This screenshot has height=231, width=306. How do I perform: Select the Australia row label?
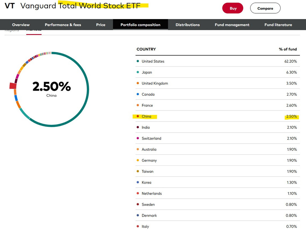point(149,149)
